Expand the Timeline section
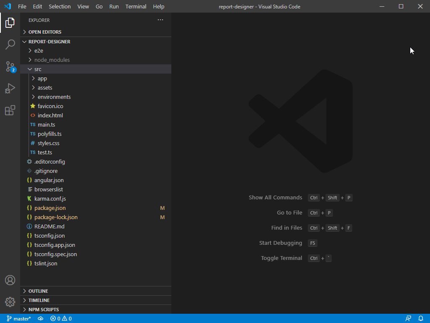 [96, 300]
